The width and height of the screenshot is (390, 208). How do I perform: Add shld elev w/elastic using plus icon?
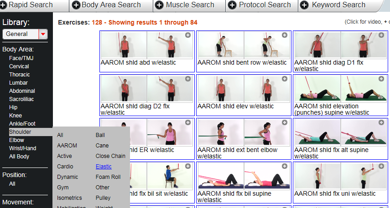(285, 79)
